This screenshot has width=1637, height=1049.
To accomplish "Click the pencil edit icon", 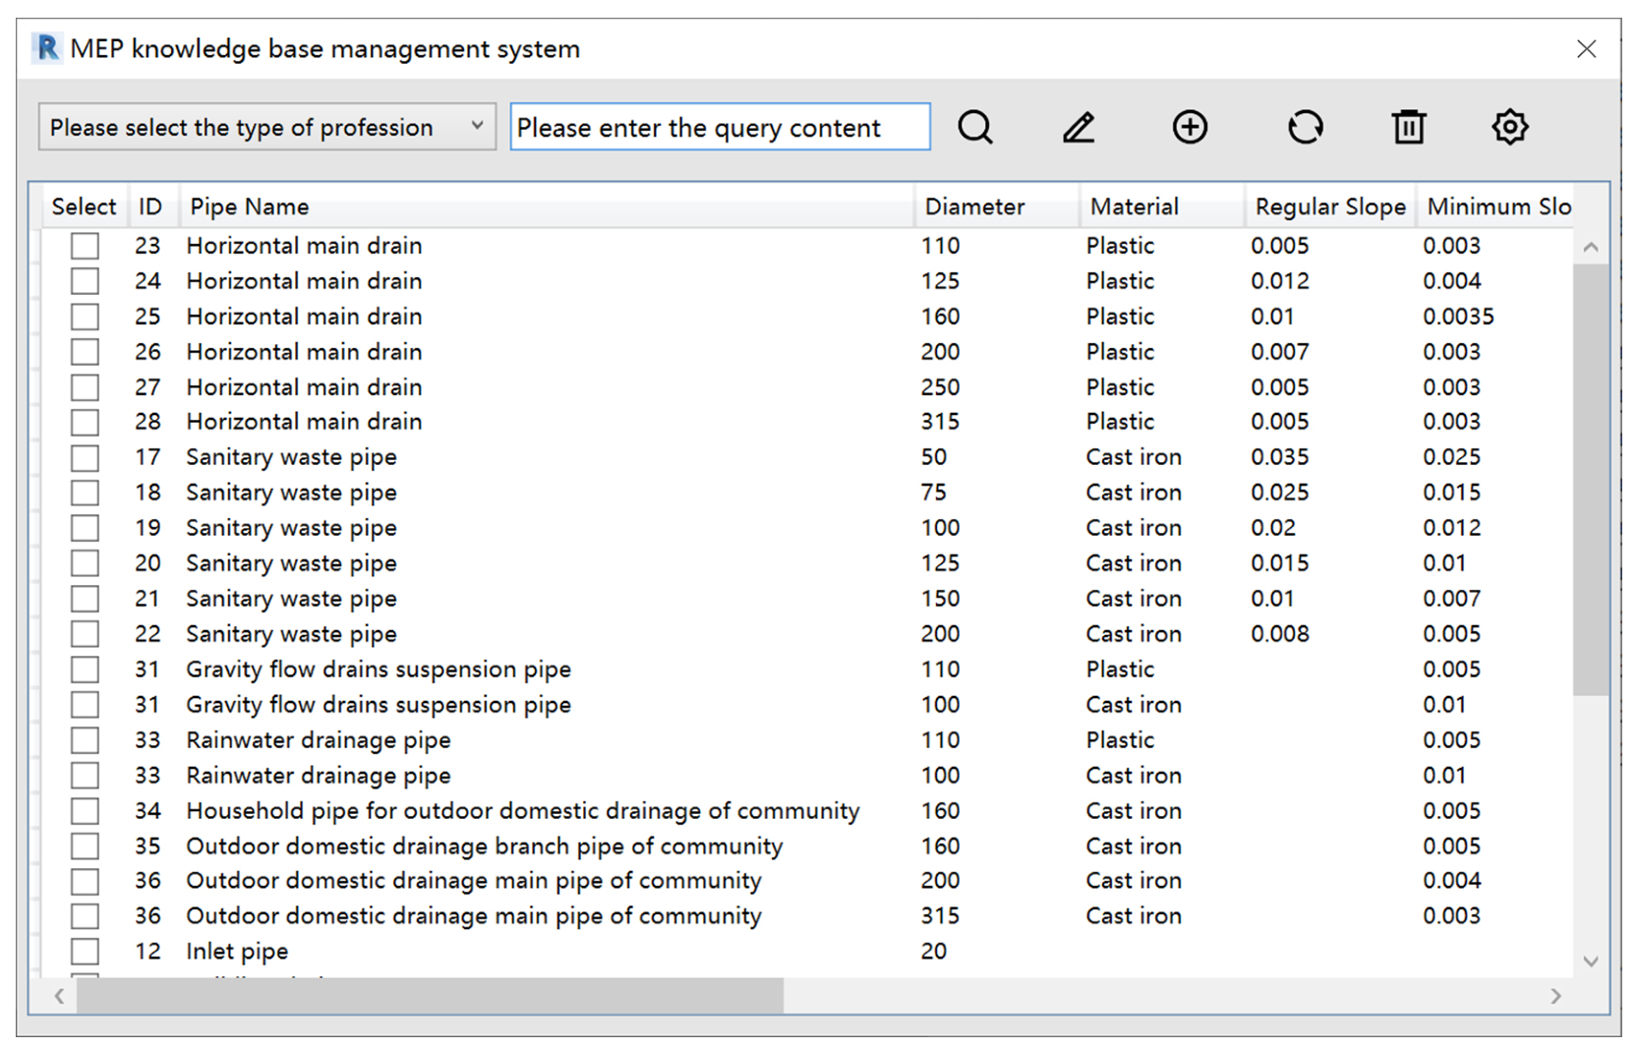I will [1079, 128].
